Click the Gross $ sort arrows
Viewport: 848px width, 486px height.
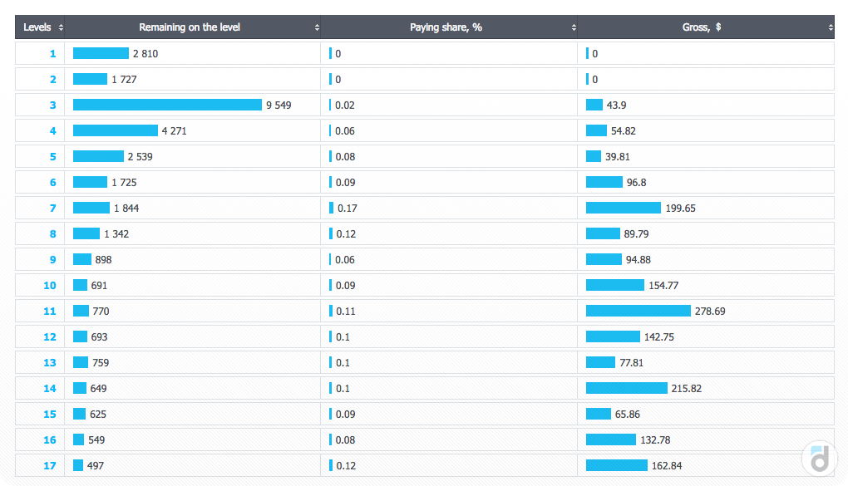tap(831, 27)
